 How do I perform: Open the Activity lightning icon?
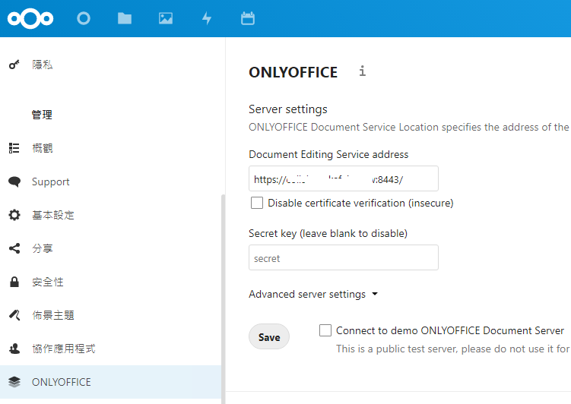(x=207, y=18)
